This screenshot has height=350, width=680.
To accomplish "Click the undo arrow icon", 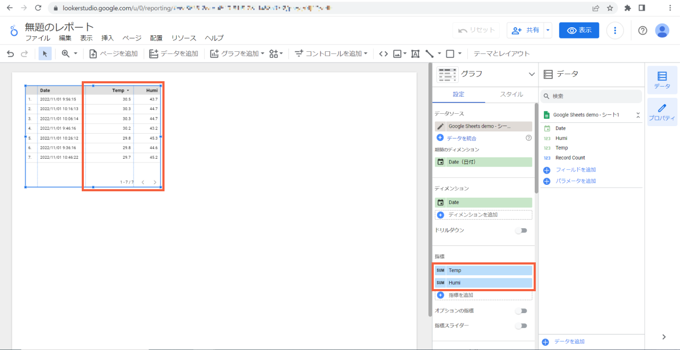I will tap(10, 53).
